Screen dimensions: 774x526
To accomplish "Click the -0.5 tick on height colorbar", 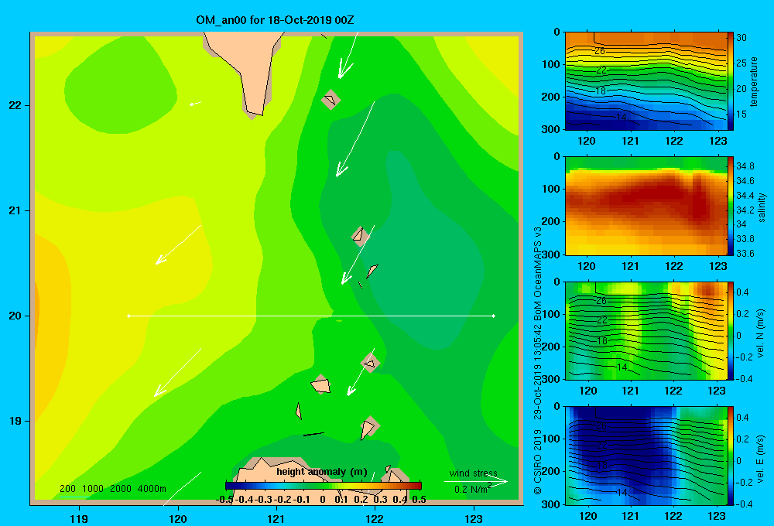I will pos(224,500).
